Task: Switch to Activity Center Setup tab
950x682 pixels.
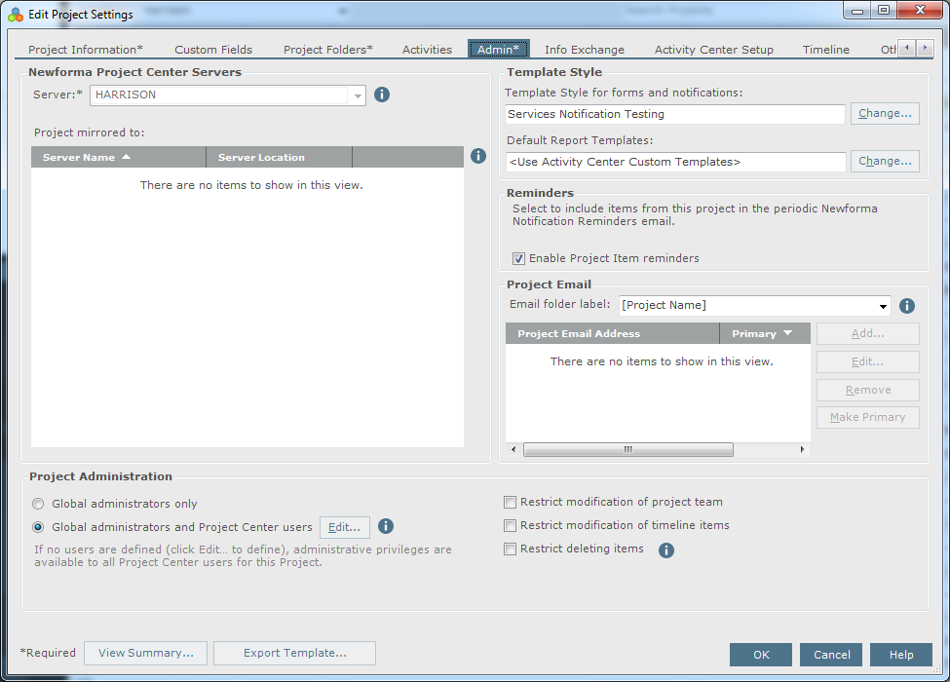Action: click(x=713, y=50)
